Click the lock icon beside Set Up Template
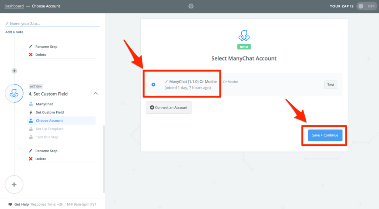This screenshot has height=209, width=379. (31, 129)
